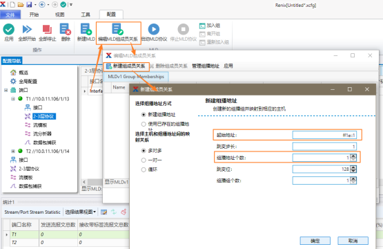Click the 全部停止 stop-all icon
The height and width of the screenshot is (249, 383).
click(x=47, y=29)
